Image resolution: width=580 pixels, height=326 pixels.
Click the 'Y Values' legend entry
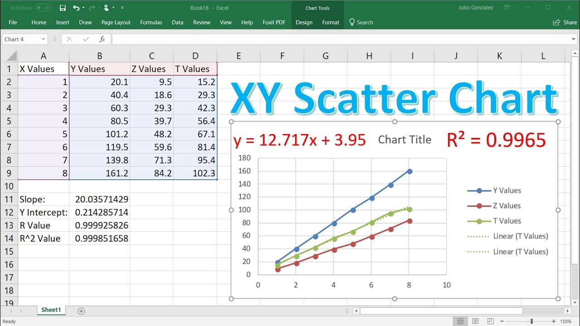pos(494,191)
